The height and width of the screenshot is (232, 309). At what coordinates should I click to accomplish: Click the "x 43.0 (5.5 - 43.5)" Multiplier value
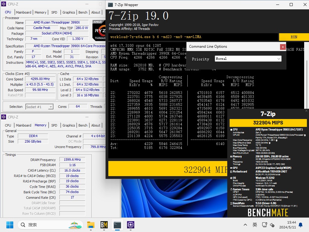tap(40, 85)
